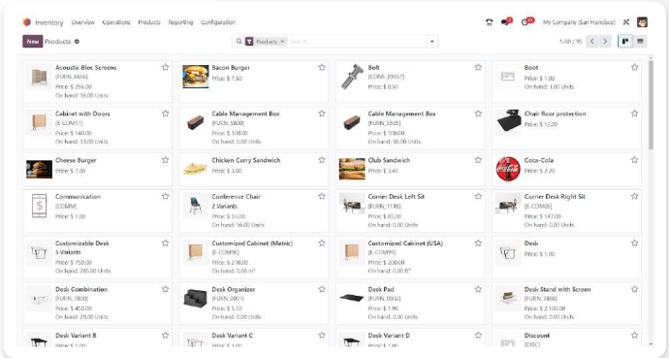669x358 pixels.
Task: Click the Inventory app title
Action: pyautogui.click(x=49, y=22)
